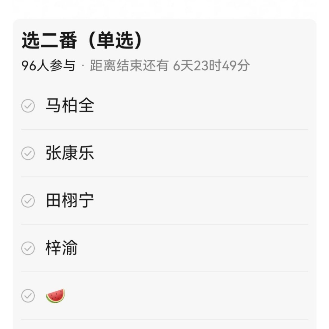View the 96人参与 participant count

coord(48,65)
